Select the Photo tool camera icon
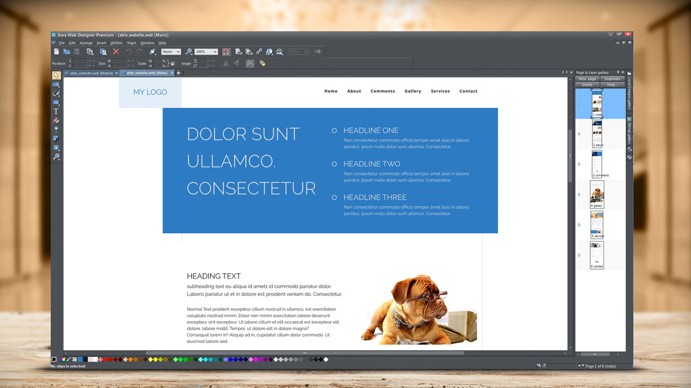691x388 pixels. [x=56, y=84]
